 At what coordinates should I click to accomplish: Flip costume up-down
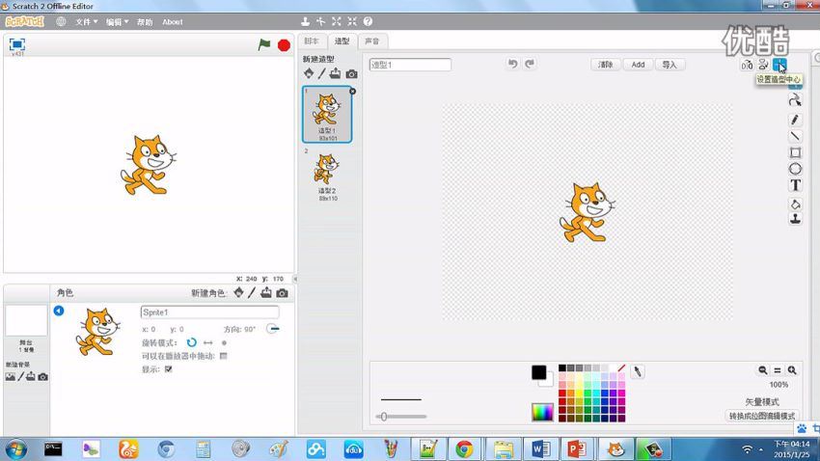pyautogui.click(x=763, y=65)
